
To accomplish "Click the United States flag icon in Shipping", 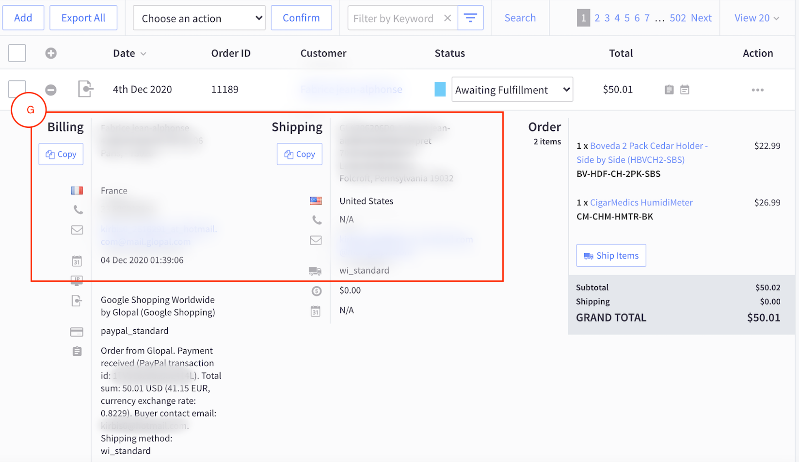I will click(x=316, y=200).
